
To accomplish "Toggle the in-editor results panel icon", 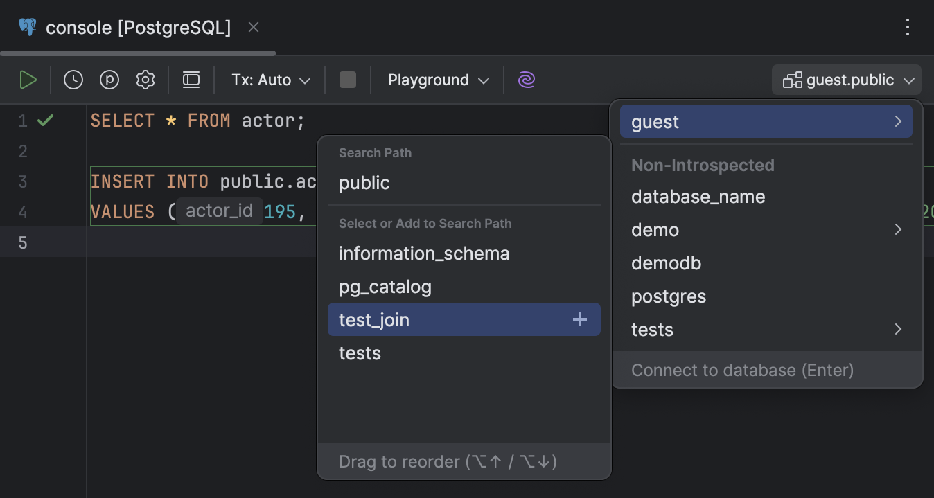I will click(191, 79).
